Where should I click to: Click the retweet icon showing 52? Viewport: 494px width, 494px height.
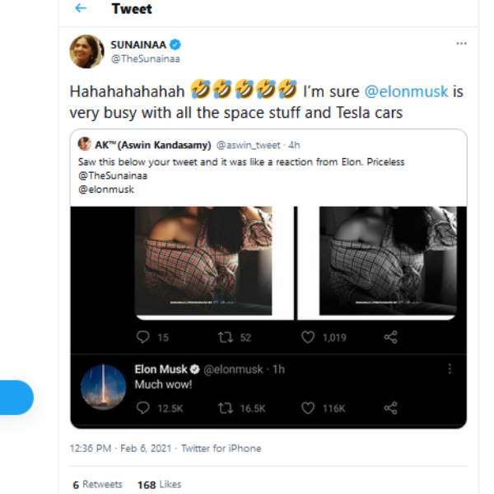(226, 338)
